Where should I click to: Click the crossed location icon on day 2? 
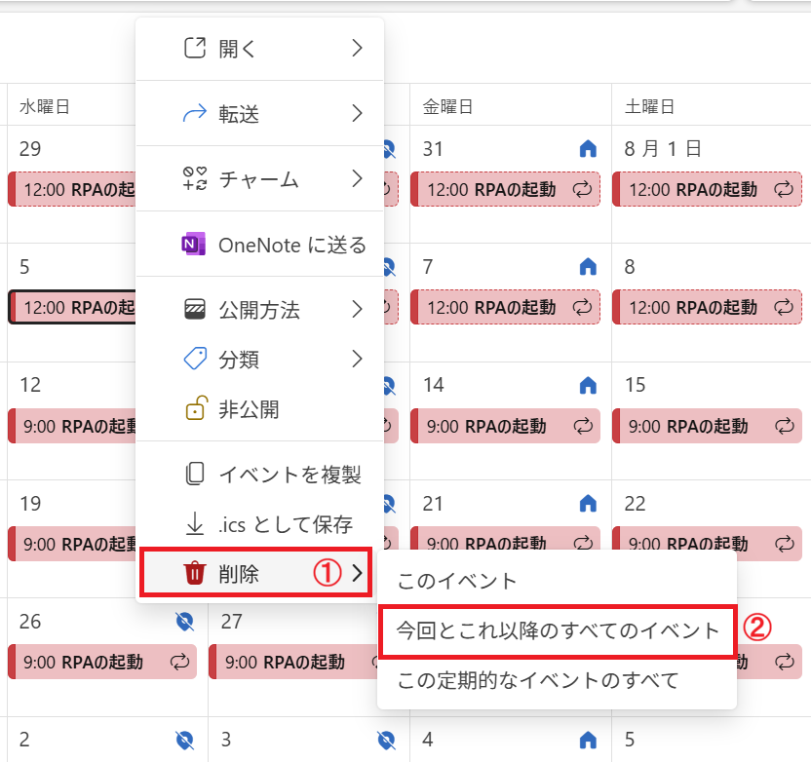click(184, 740)
